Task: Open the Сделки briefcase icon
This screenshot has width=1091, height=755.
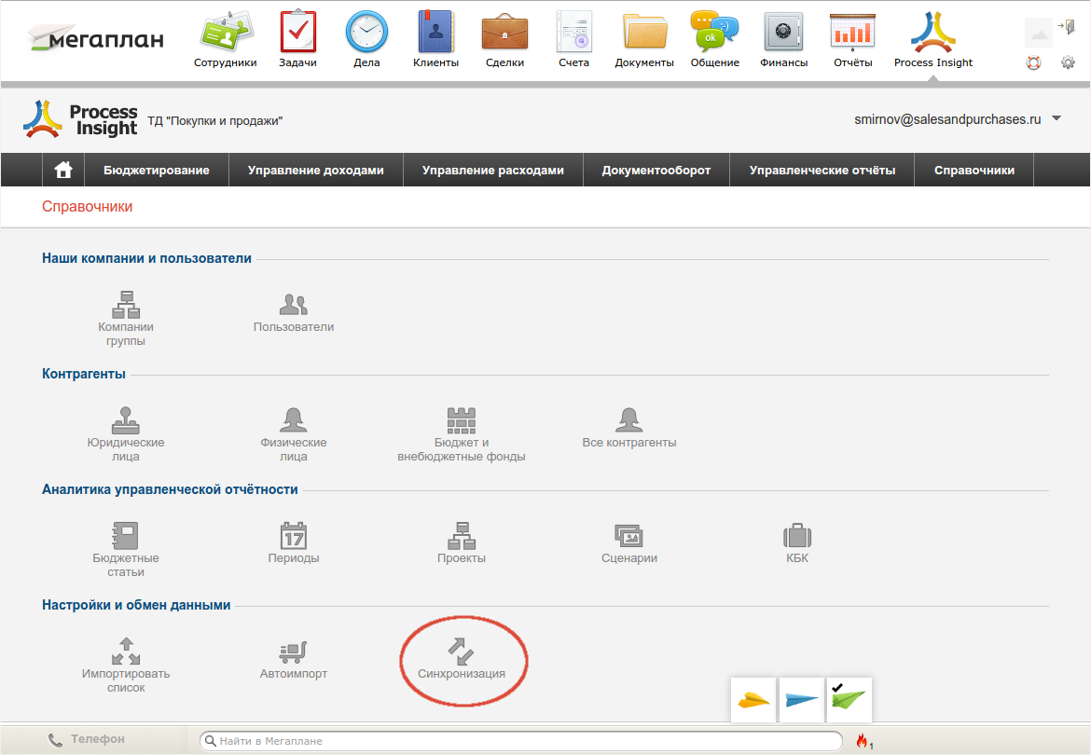Action: pyautogui.click(x=504, y=32)
